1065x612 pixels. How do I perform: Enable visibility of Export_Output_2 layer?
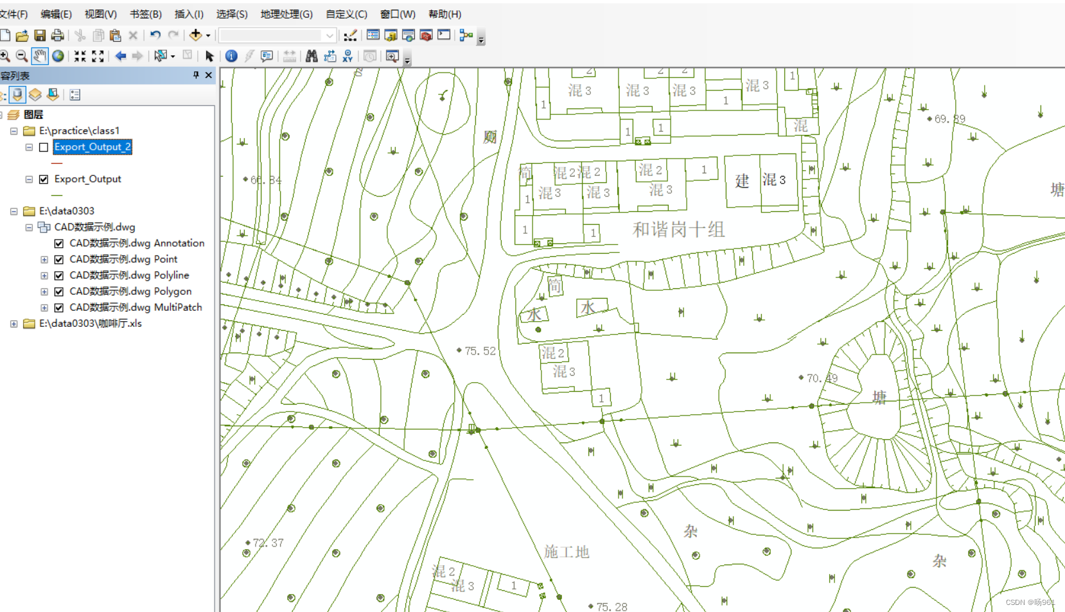click(44, 147)
